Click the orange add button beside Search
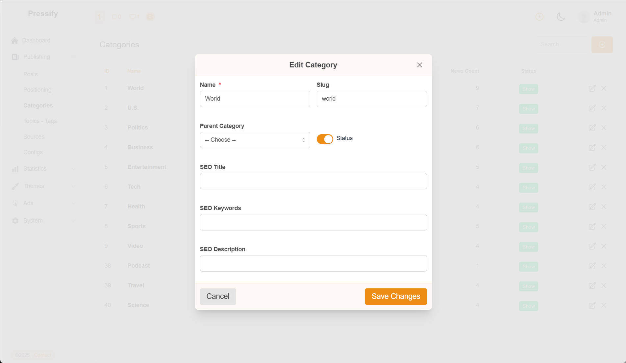The image size is (626, 363). (x=602, y=45)
